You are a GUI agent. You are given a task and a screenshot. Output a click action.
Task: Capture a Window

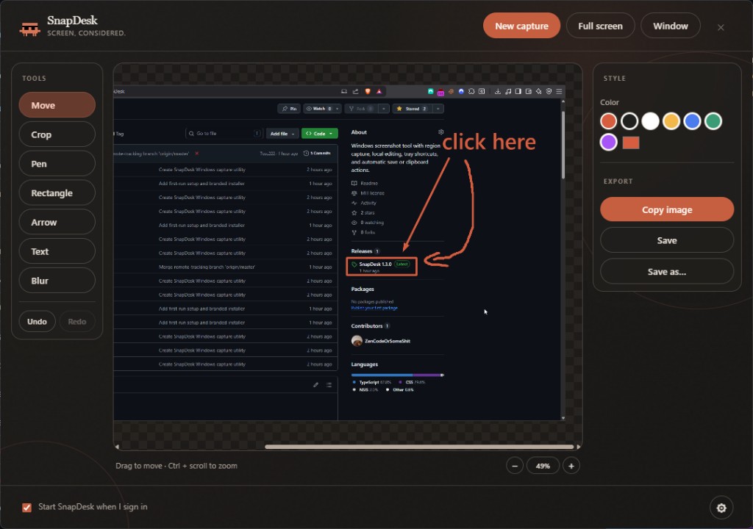coord(671,26)
